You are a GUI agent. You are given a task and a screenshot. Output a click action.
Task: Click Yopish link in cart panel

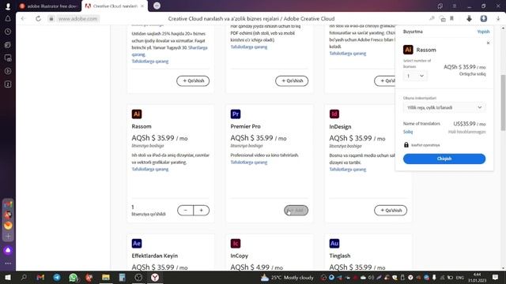point(483,32)
